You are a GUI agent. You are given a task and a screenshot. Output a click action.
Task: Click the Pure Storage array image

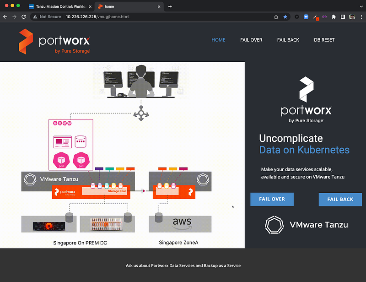point(49,226)
